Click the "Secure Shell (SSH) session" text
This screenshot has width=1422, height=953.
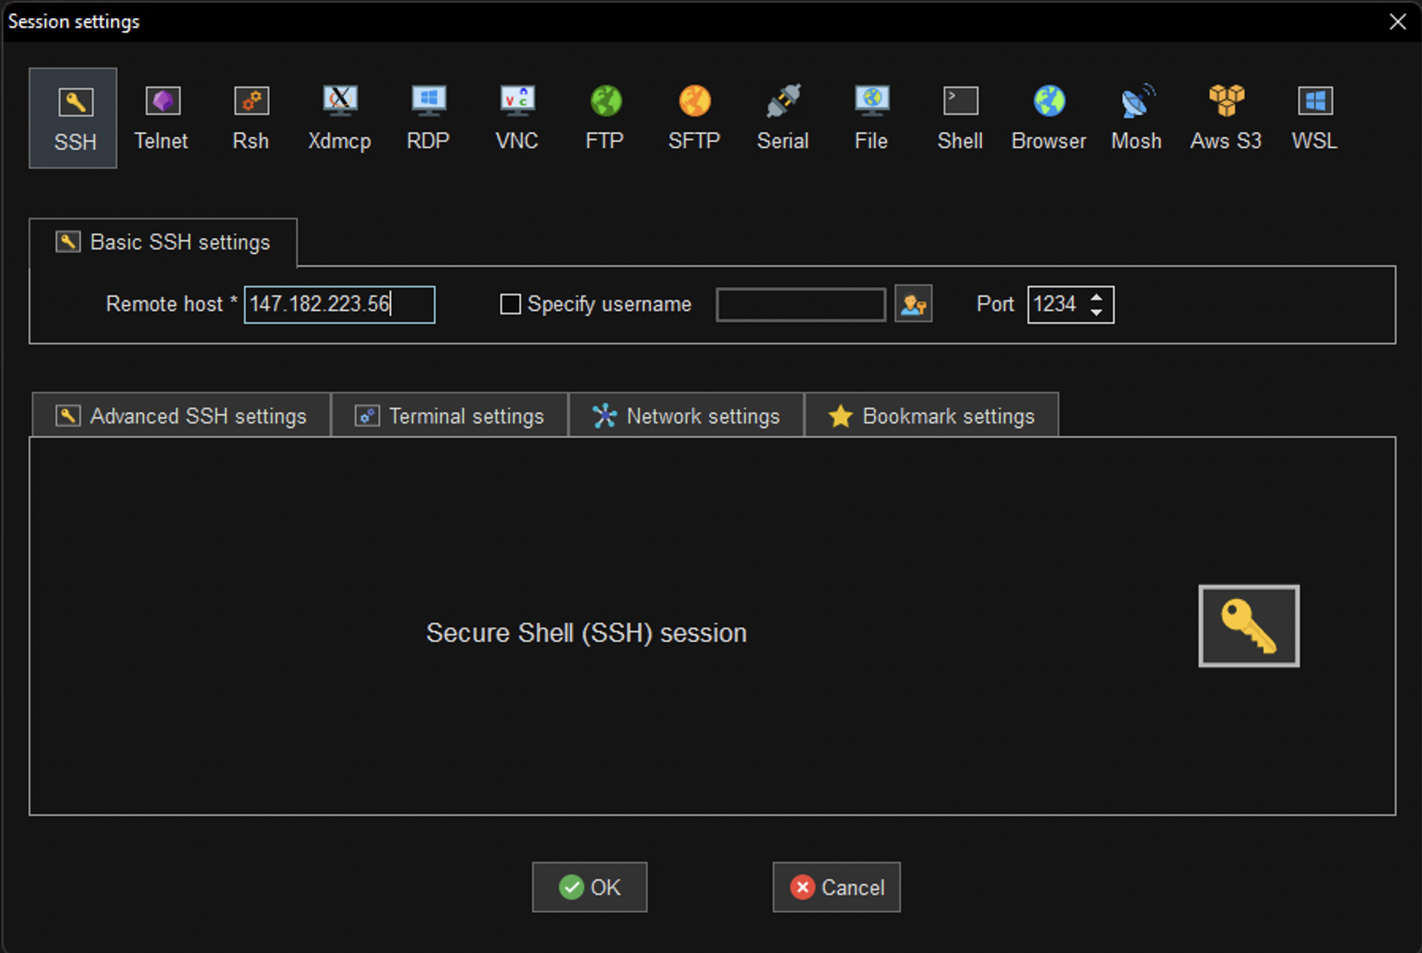pyautogui.click(x=587, y=633)
